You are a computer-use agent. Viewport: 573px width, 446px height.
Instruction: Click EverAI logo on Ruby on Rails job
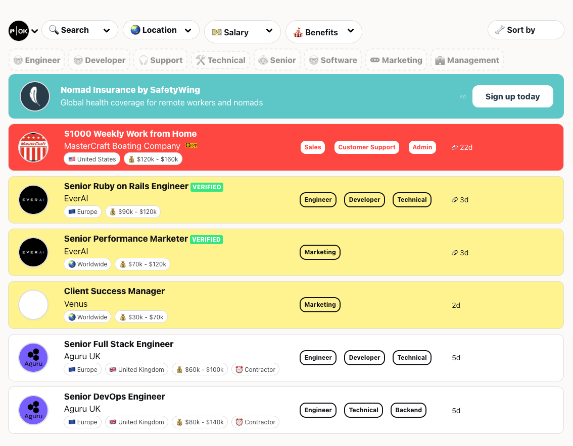pyautogui.click(x=33, y=200)
